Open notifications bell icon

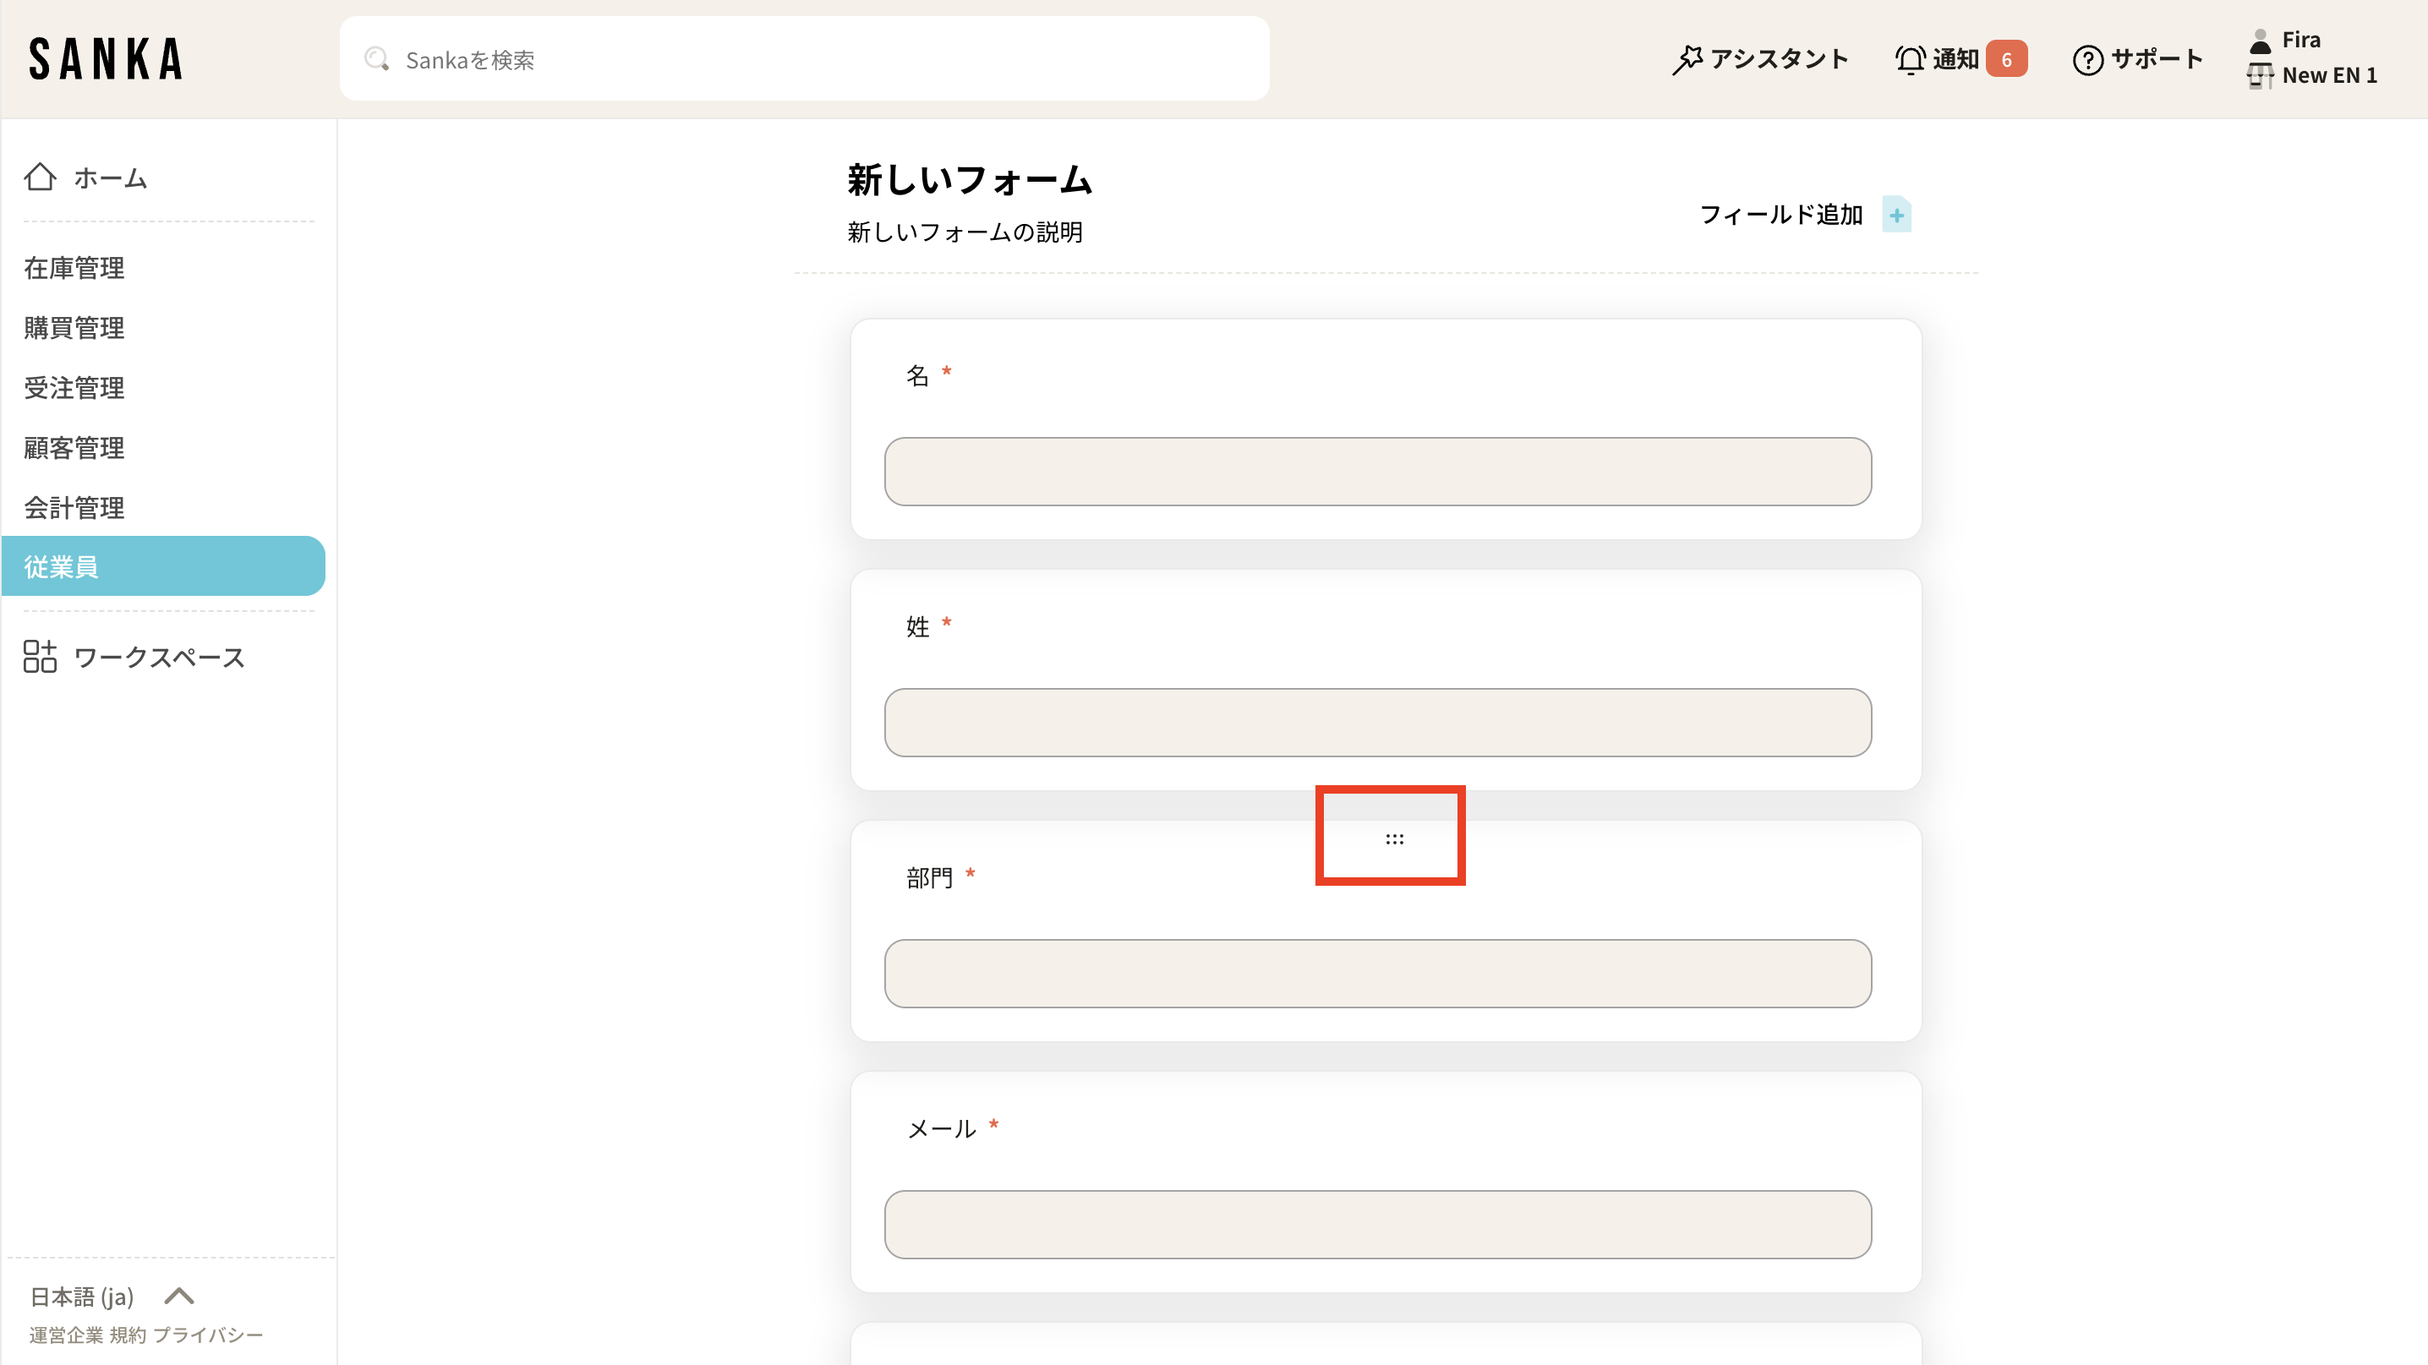(1910, 59)
